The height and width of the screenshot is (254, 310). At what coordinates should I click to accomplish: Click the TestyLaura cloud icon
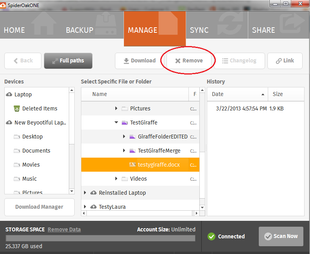[x=93, y=207]
